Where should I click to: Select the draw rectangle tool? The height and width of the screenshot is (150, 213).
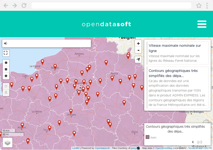click(x=6, y=69)
